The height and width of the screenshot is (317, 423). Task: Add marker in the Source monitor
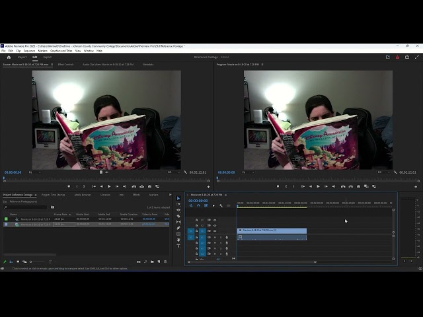(x=69, y=186)
